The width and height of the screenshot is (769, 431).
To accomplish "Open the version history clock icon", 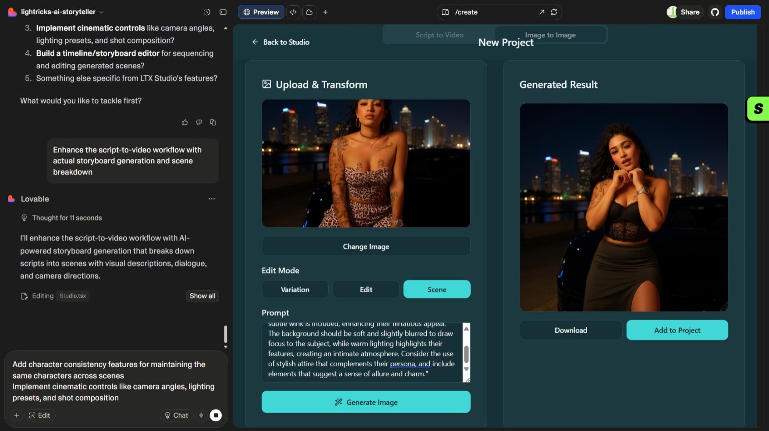I will (207, 12).
